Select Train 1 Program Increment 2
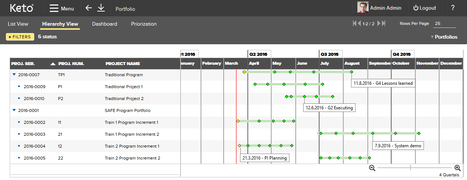The height and width of the screenshot is (180, 467). (132, 134)
